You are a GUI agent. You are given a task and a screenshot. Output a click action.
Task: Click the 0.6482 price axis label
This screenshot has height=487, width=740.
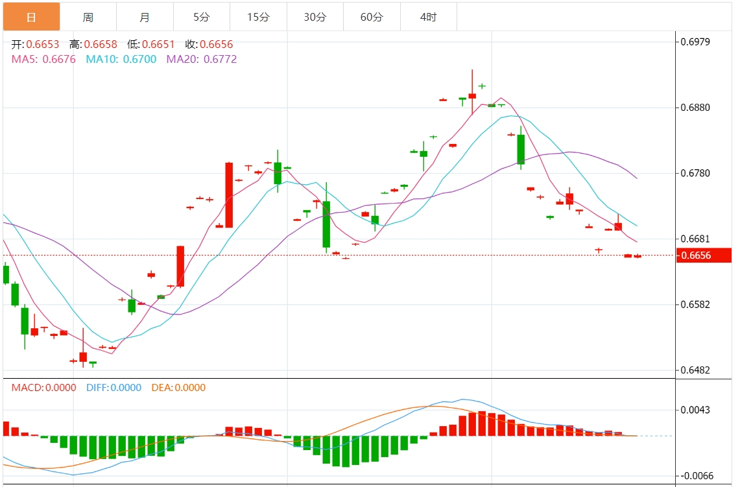click(695, 370)
